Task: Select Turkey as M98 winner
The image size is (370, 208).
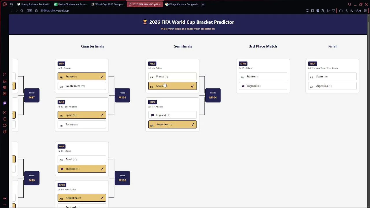Action: click(x=82, y=125)
